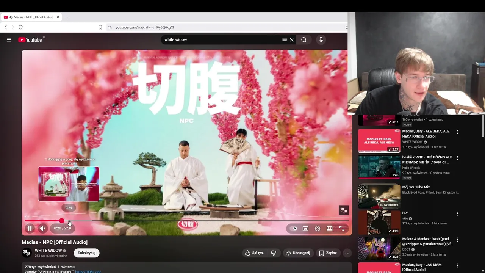Image resolution: width=485 pixels, height=273 pixels.
Task: Click the red progress scrubber handle
Action: click(62, 221)
